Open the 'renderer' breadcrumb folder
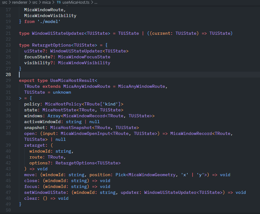260x214 pixels. (x=20, y=2)
